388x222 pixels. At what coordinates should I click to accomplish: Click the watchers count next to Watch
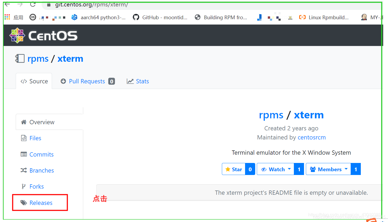[299, 169]
